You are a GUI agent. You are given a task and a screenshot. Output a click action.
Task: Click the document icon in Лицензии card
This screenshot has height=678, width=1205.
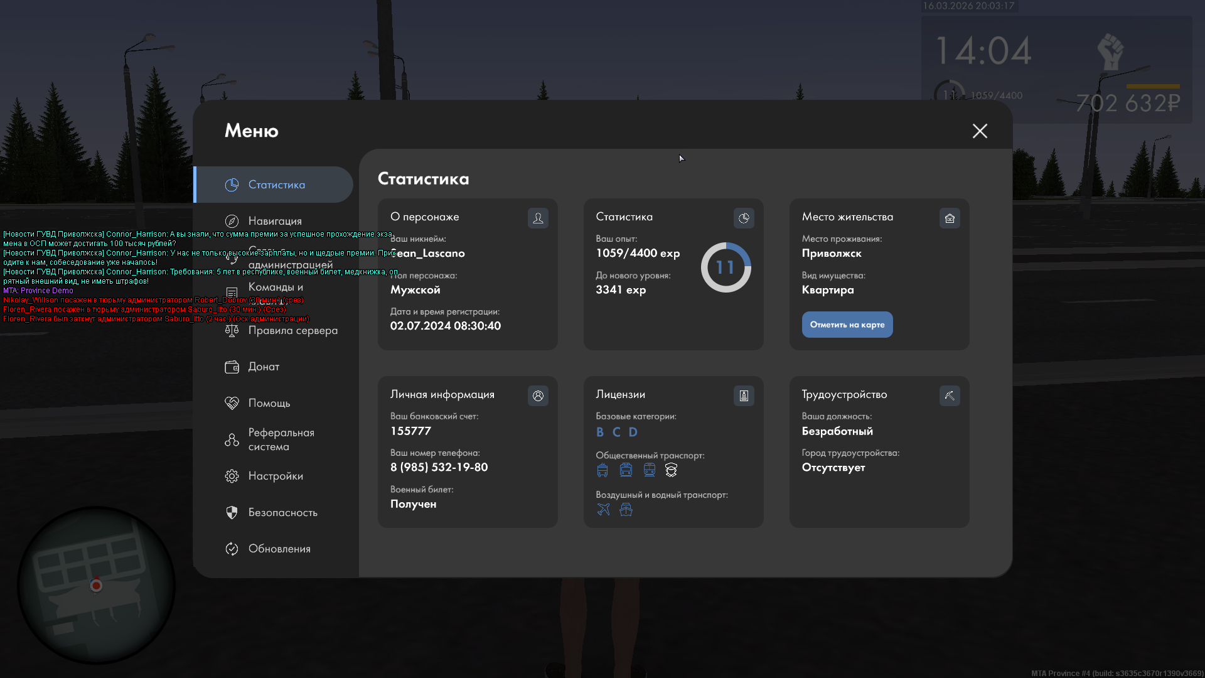point(744,395)
